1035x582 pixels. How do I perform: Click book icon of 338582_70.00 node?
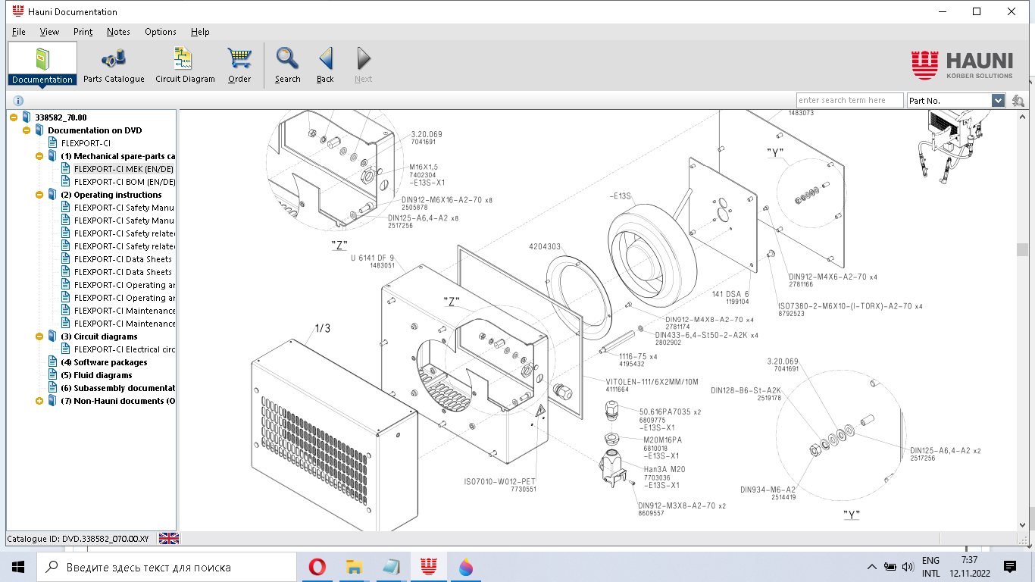tap(27, 117)
